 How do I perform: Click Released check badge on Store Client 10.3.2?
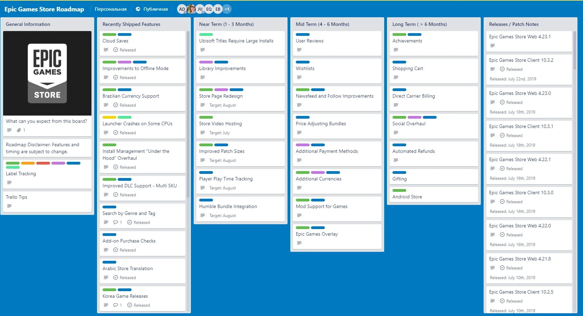(x=511, y=69)
